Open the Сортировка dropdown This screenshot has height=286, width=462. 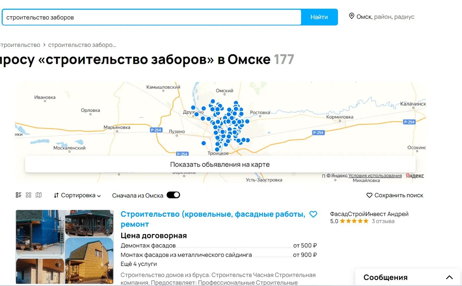tap(78, 195)
